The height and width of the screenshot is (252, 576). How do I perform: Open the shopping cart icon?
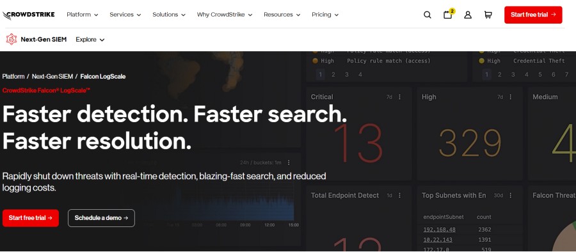[488, 15]
